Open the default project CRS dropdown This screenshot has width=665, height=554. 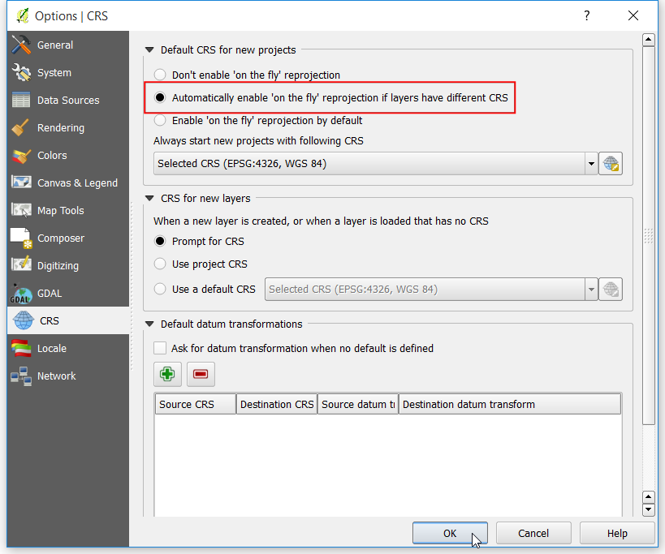click(x=375, y=164)
